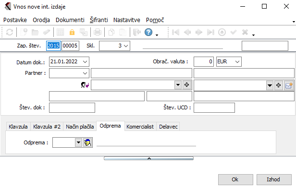Click the linked tables toolbar icon
296x189 pixels.
[84, 32]
